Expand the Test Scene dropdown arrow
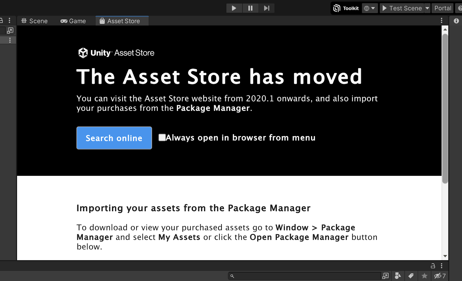The image size is (462, 281). point(427,8)
